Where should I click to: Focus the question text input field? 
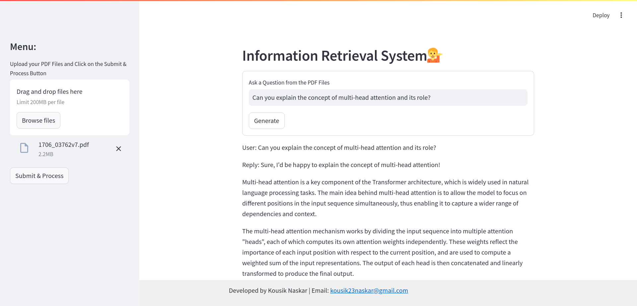tap(388, 97)
